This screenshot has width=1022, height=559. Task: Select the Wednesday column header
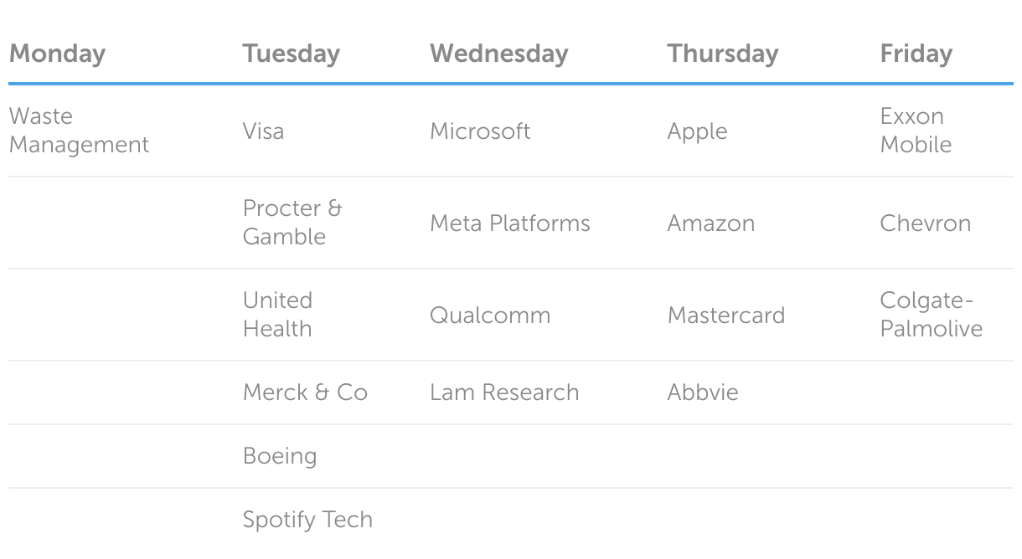click(498, 54)
